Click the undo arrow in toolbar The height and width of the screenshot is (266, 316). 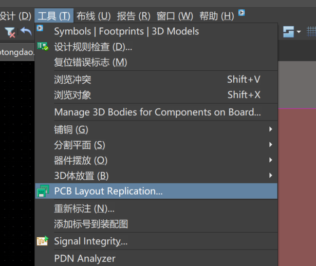(x=26, y=32)
